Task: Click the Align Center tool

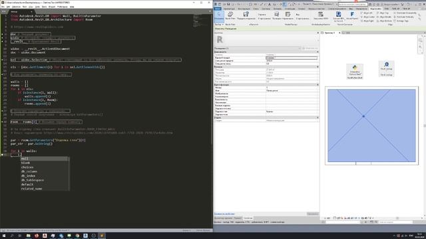Action: (x=368, y=17)
